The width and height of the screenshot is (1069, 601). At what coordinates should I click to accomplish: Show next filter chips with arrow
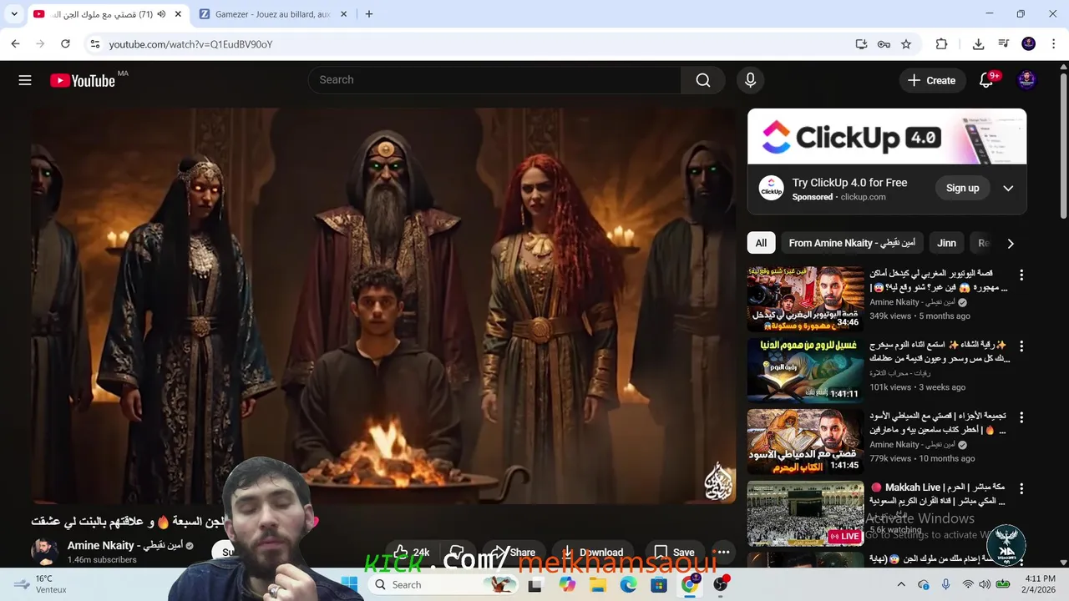click(1011, 244)
